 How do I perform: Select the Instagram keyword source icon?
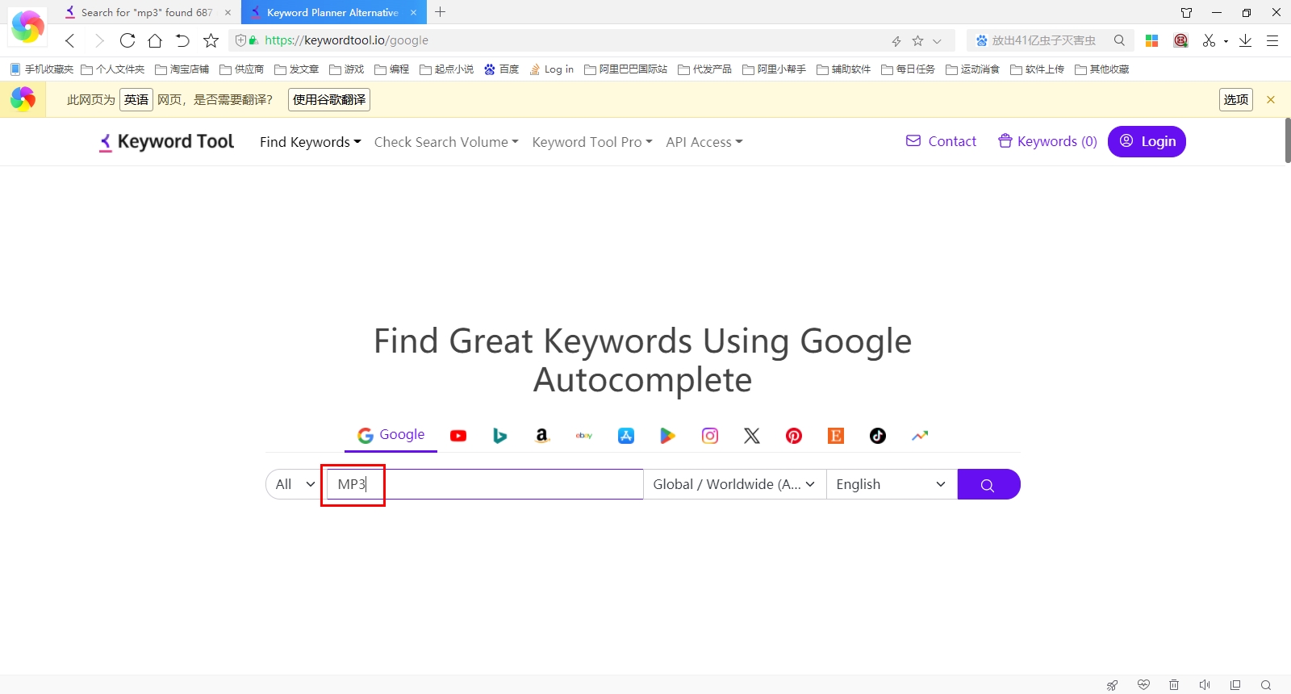point(710,436)
